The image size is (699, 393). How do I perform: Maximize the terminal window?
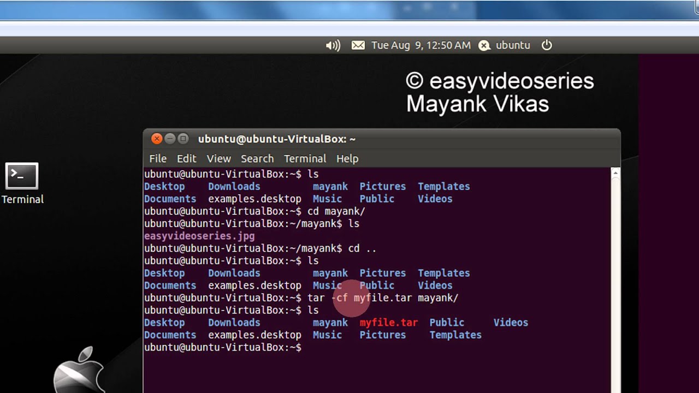click(183, 139)
